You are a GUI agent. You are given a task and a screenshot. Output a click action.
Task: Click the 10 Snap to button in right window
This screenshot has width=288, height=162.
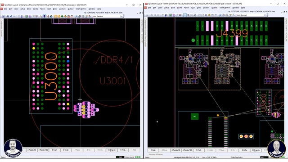click(x=256, y=150)
